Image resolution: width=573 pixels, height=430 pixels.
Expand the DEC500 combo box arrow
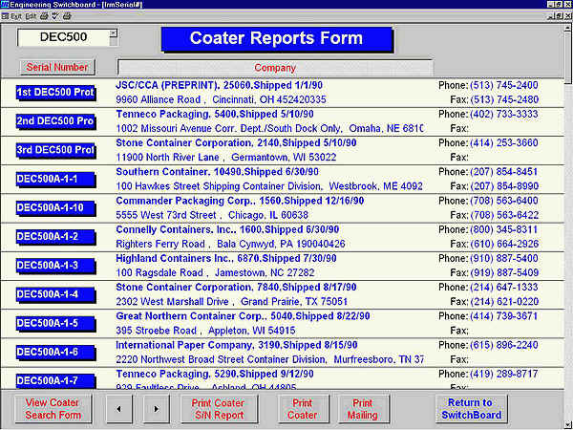114,33
